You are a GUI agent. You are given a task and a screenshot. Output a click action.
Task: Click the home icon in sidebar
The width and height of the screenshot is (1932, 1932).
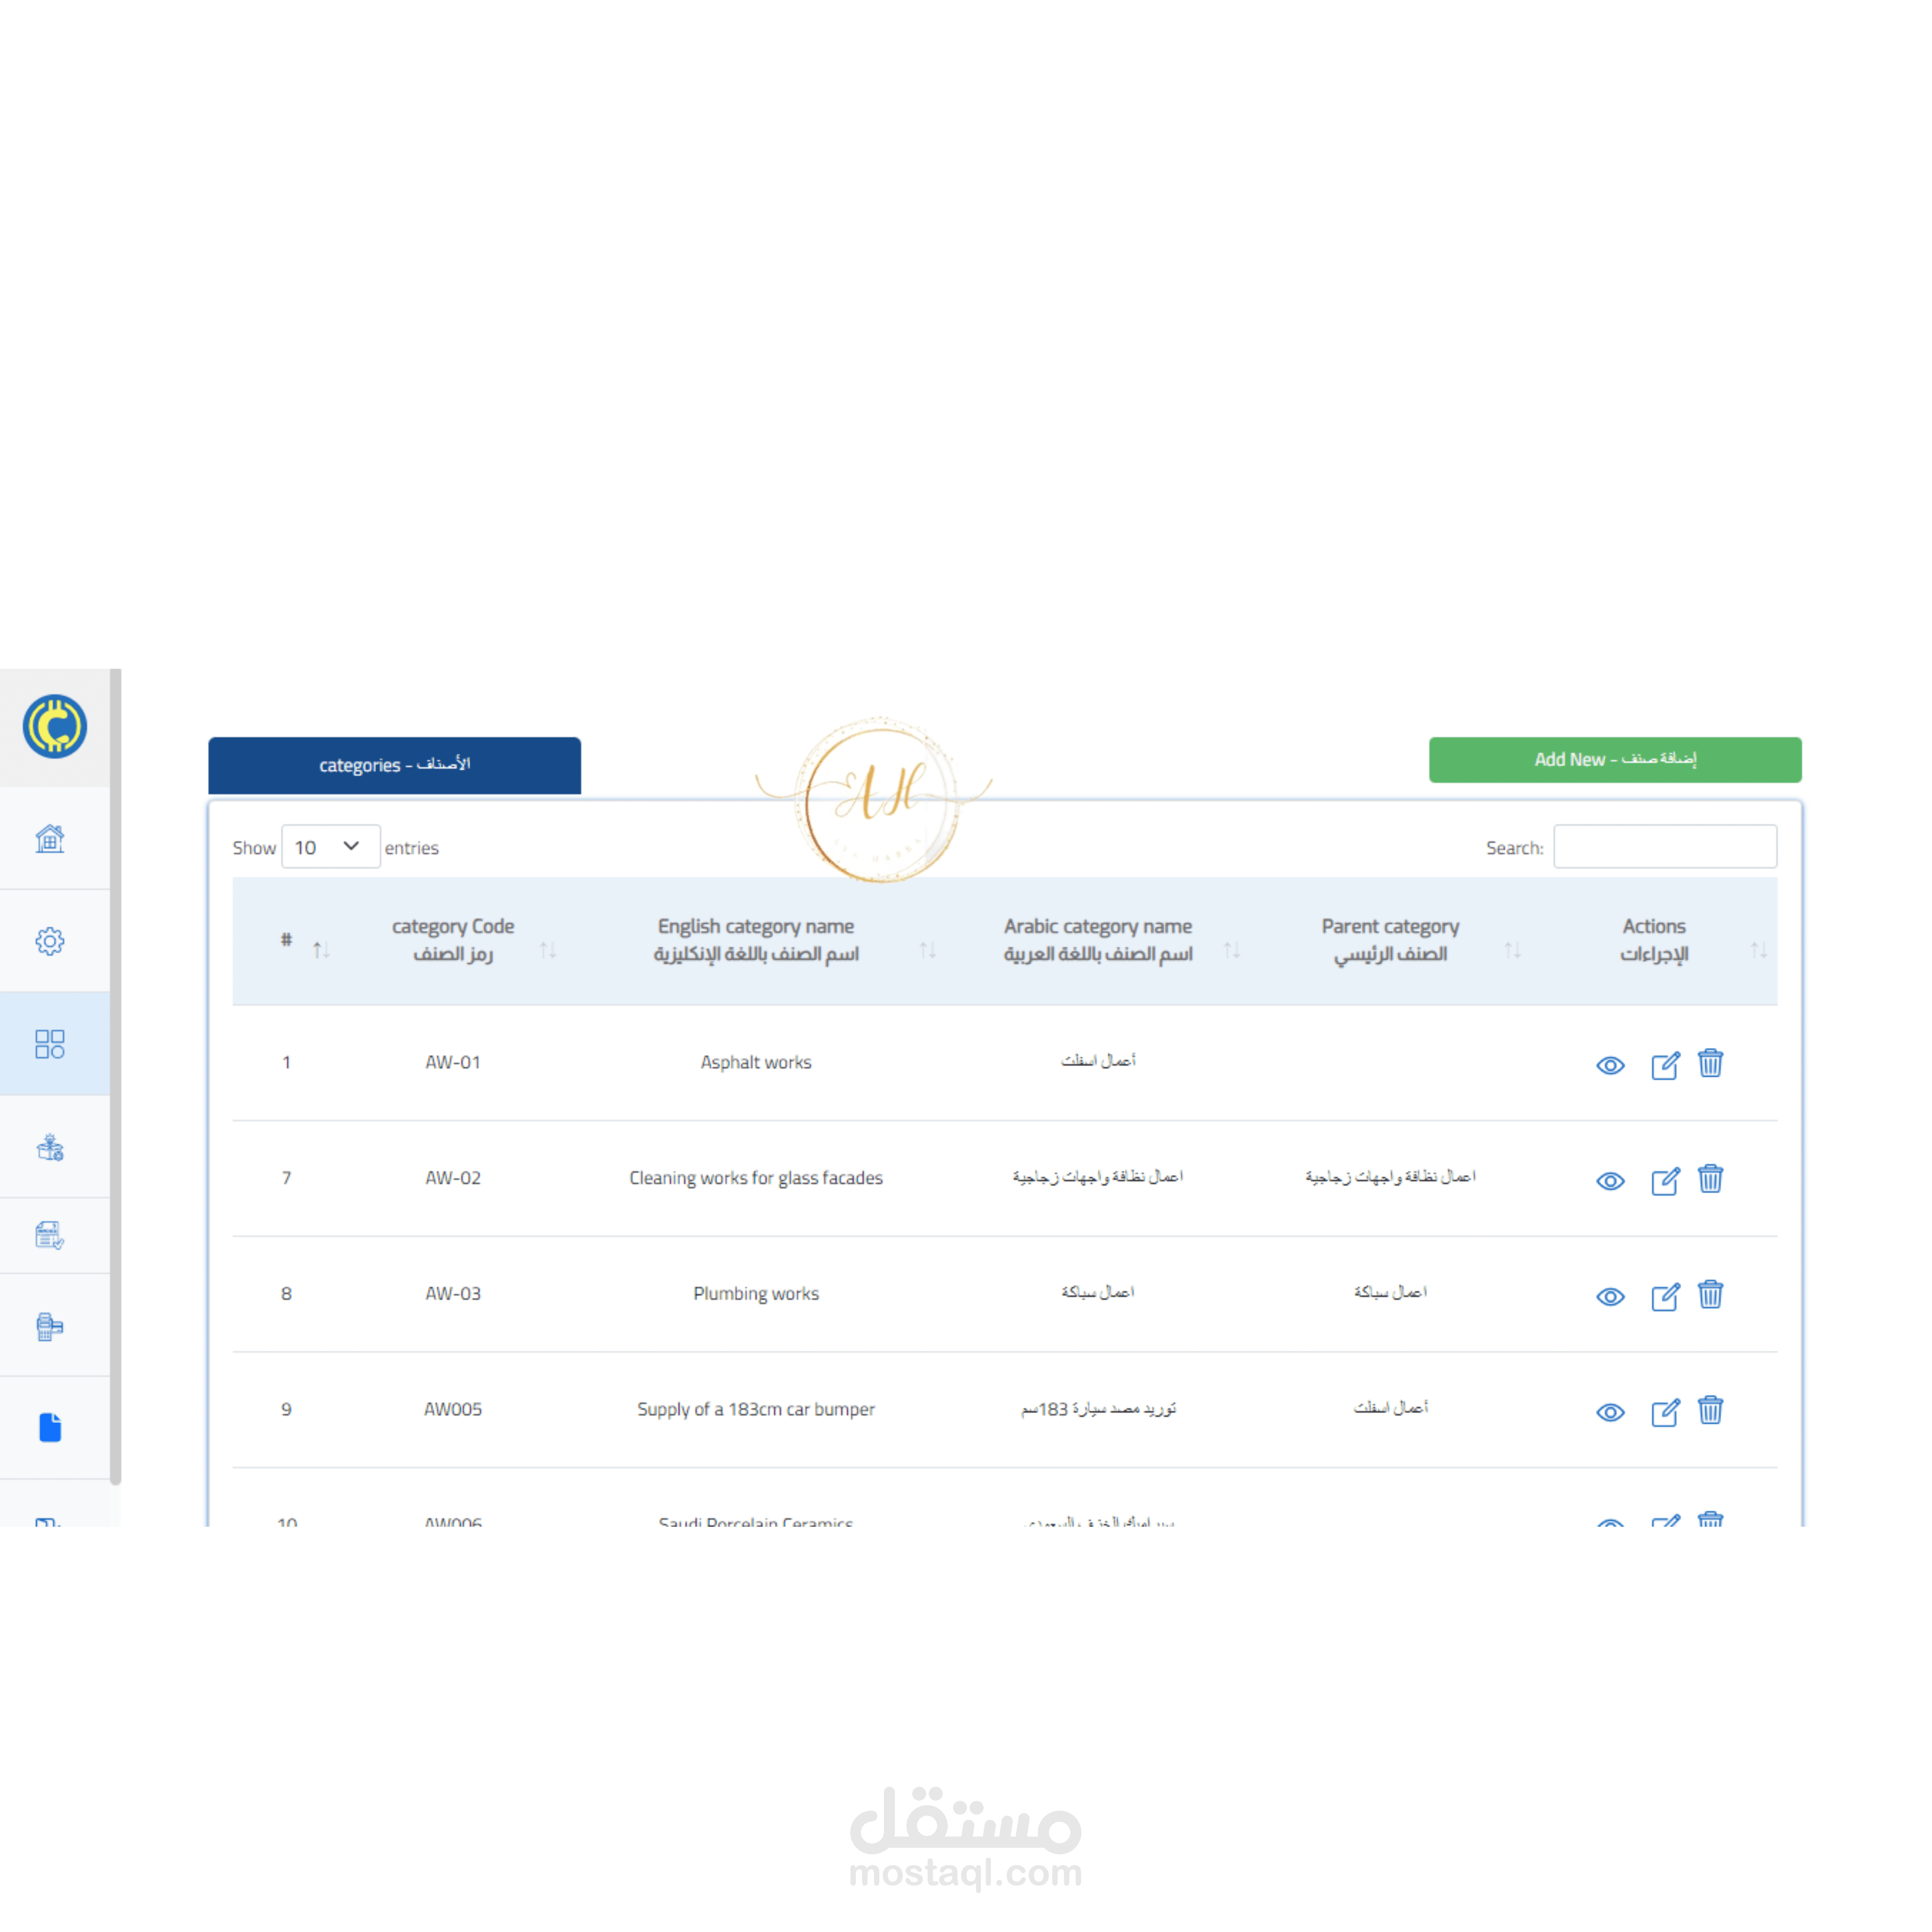[x=50, y=838]
